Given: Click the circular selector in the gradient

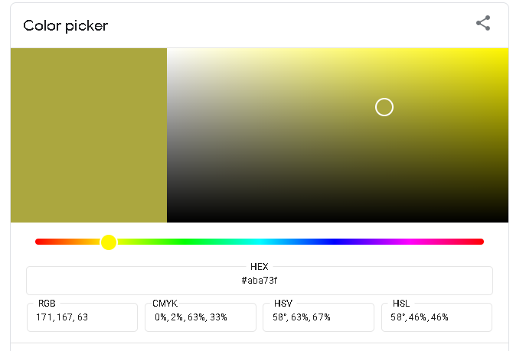Looking at the screenshot, I should coord(384,107).
